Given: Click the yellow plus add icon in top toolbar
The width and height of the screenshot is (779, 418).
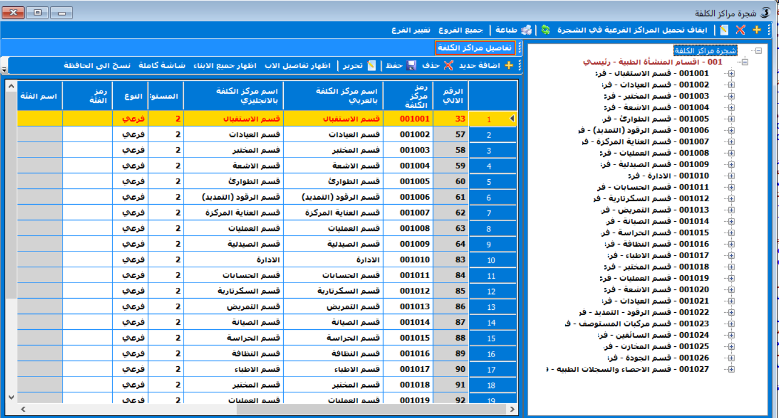Looking at the screenshot, I should point(757,30).
